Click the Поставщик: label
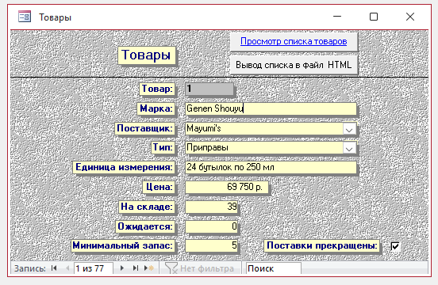 coord(144,128)
